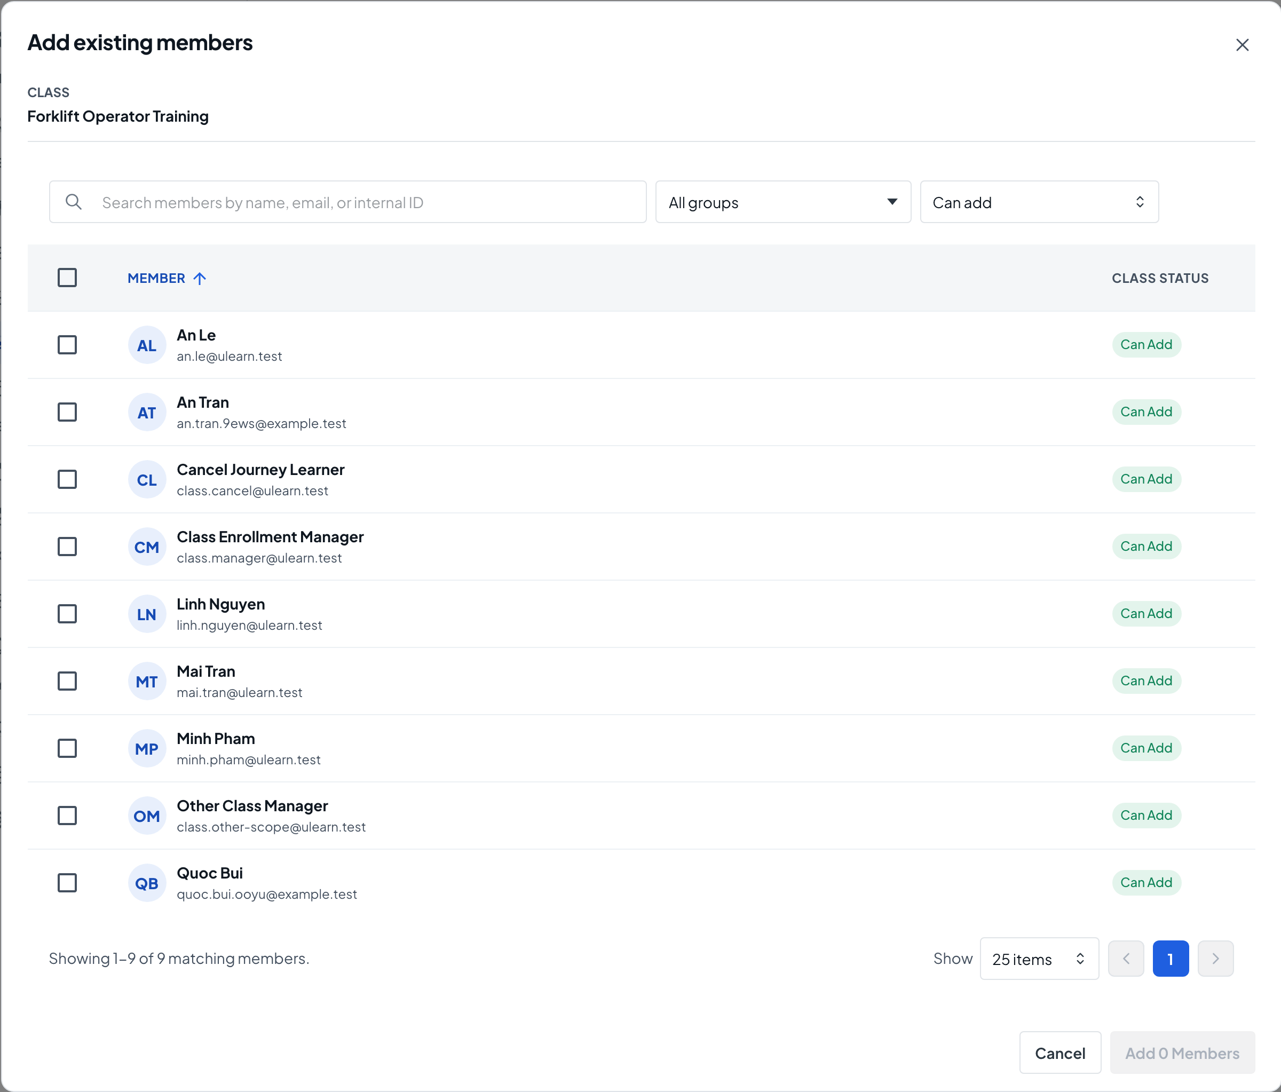
Task: Click the LN avatar for Linh Nguyen
Action: point(147,614)
